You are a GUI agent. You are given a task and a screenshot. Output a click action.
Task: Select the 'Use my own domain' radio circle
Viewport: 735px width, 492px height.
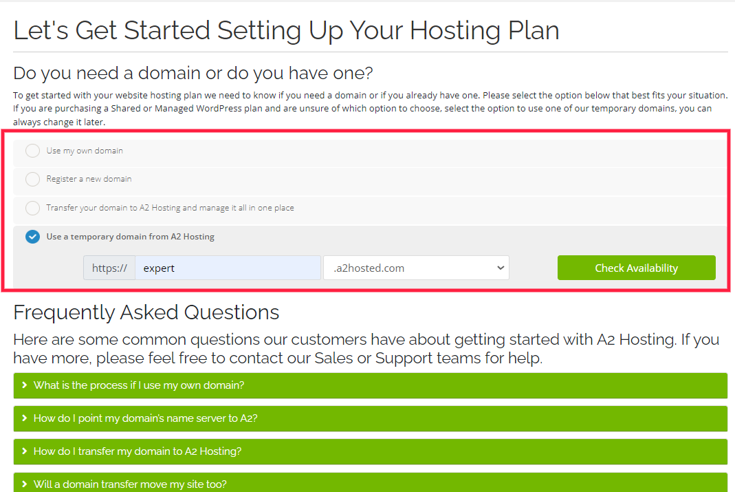[32, 151]
